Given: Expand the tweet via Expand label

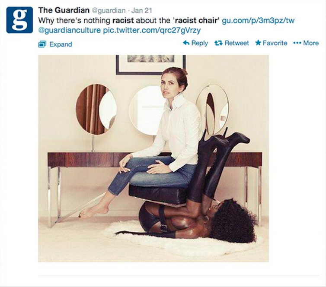Looking at the screenshot, I should point(61,44).
